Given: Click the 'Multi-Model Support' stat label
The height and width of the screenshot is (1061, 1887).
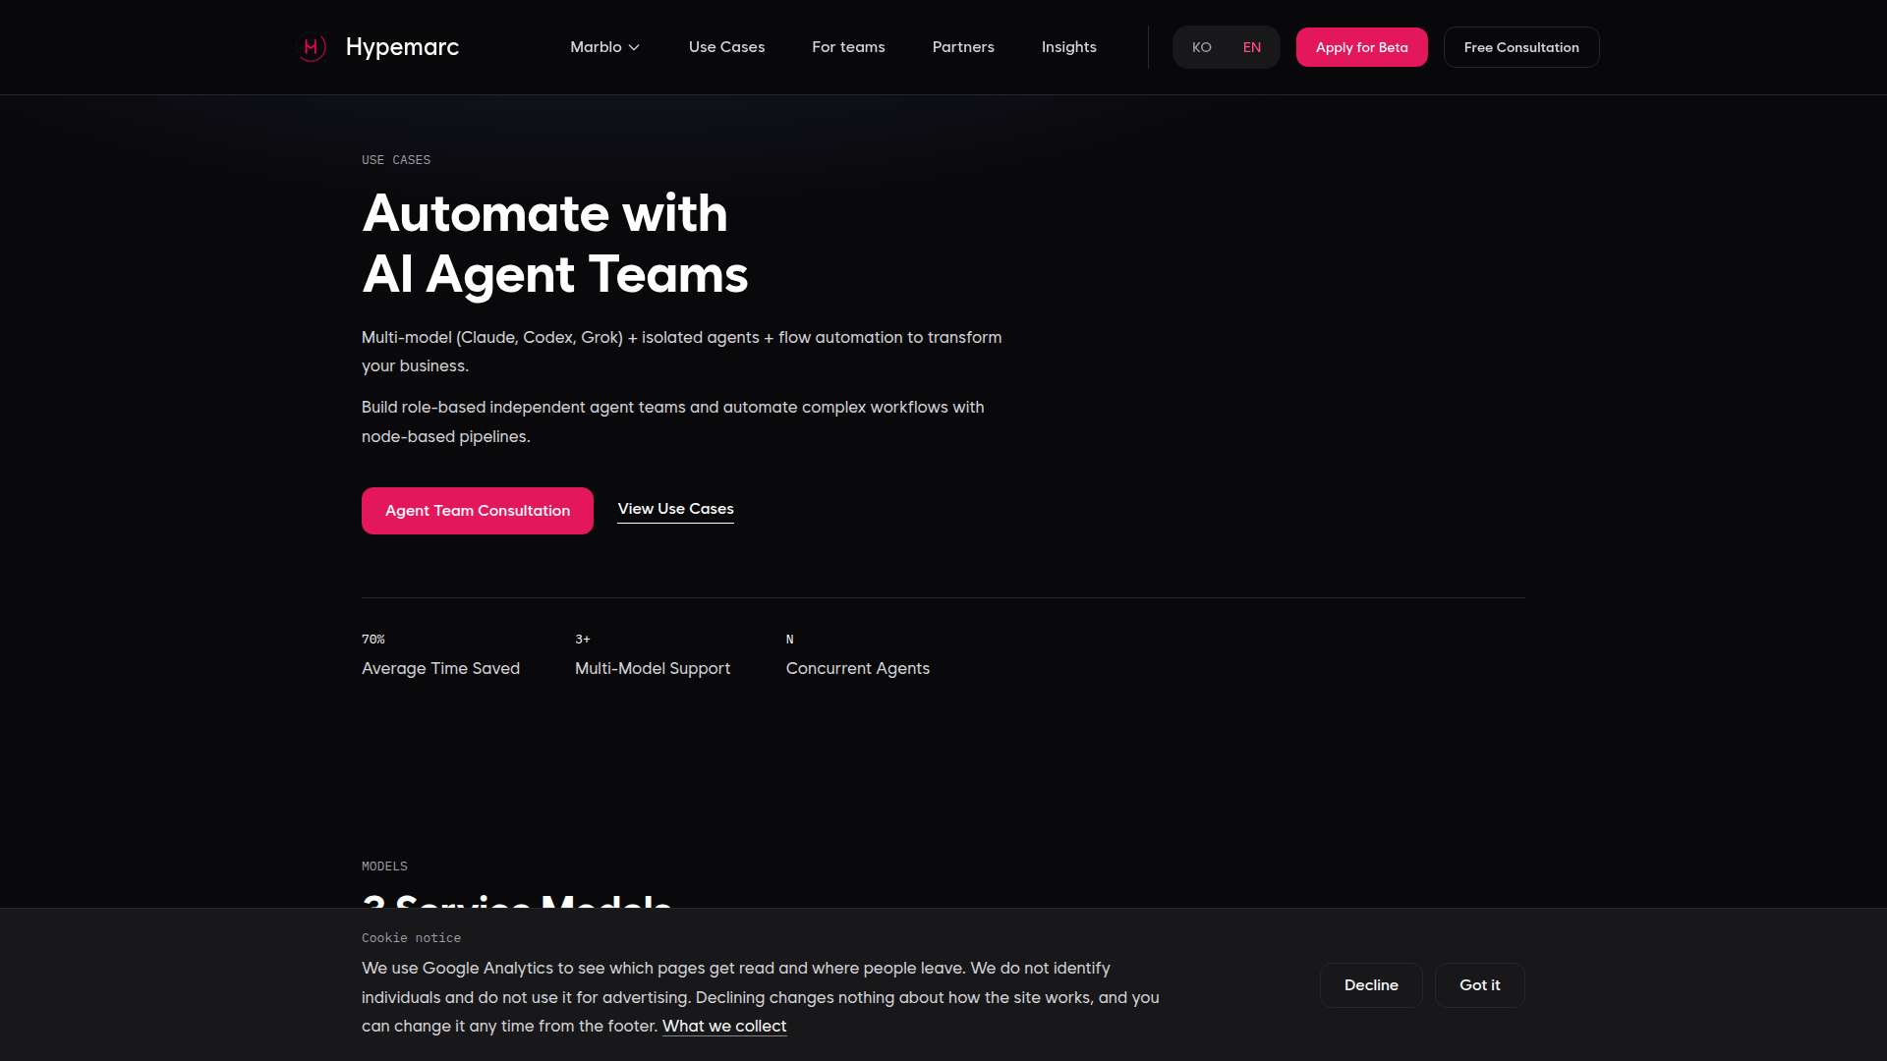Looking at the screenshot, I should (x=653, y=668).
